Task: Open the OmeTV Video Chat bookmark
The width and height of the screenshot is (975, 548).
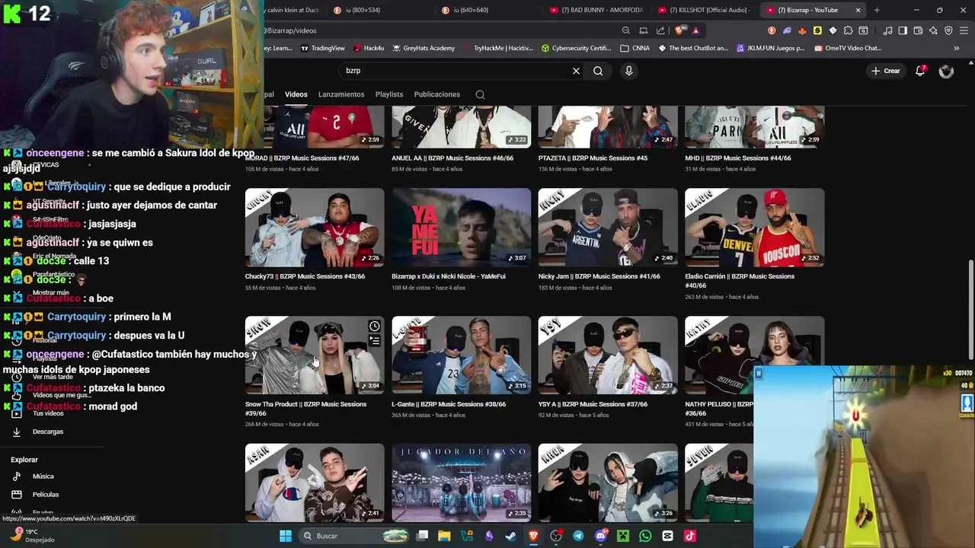Action: pyautogui.click(x=848, y=48)
